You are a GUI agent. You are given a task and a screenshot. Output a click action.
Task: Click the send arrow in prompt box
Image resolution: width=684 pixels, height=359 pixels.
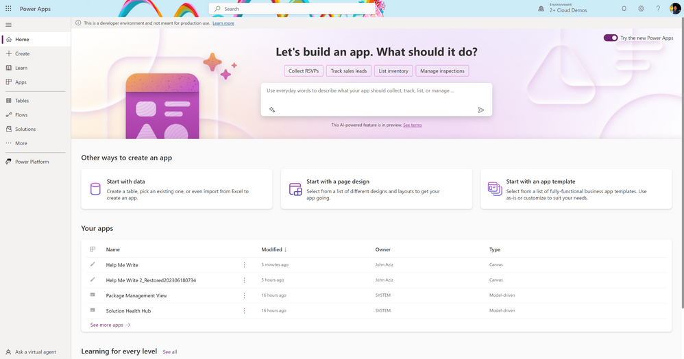coord(480,110)
